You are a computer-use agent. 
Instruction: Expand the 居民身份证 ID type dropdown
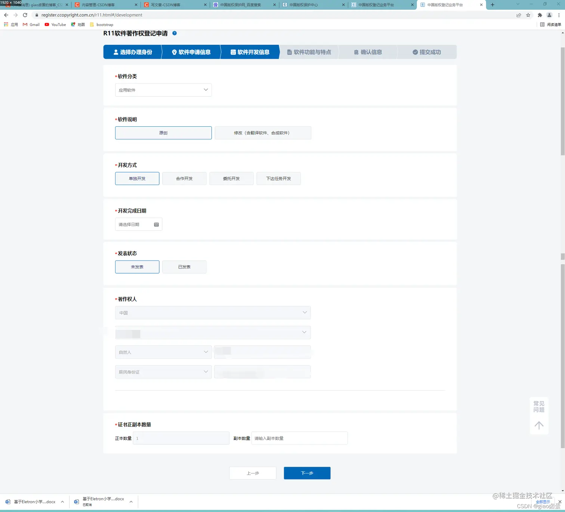(163, 372)
